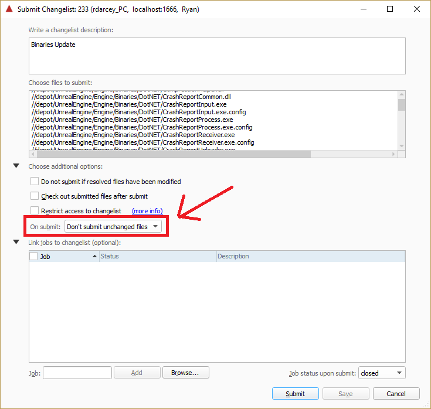The width and height of the screenshot is (431, 409).
Task: Enable Do not submit if resolved files modified
Action: coord(35,181)
